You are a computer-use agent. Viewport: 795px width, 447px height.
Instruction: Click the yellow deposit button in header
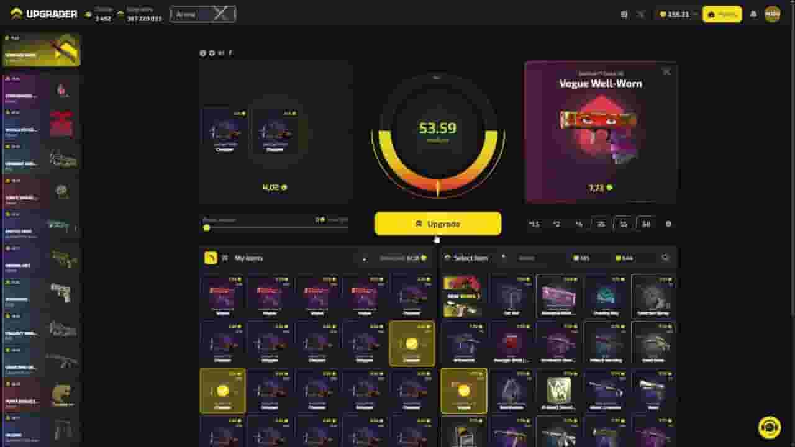(722, 14)
